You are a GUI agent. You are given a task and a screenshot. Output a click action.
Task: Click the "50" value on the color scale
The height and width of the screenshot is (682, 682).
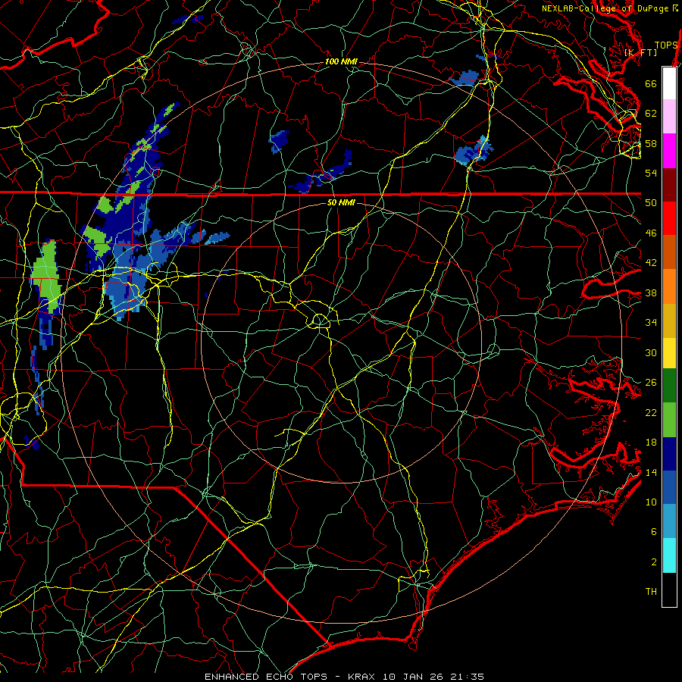click(651, 203)
